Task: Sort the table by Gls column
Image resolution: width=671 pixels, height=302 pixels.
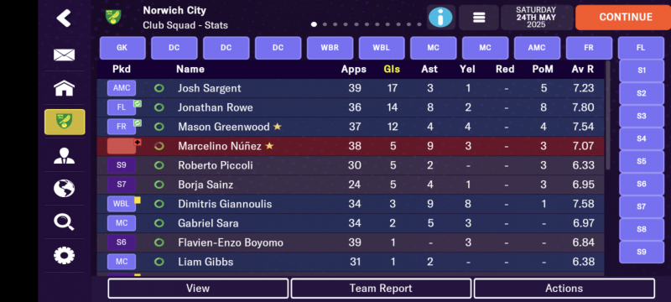Action: 392,70
